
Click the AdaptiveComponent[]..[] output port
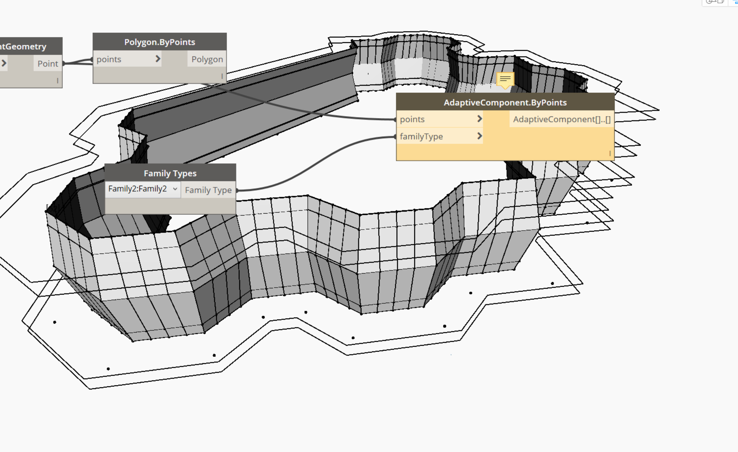point(562,119)
